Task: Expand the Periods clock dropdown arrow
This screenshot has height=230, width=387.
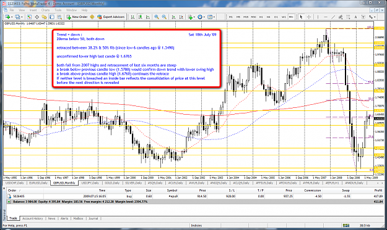Action: point(204,17)
